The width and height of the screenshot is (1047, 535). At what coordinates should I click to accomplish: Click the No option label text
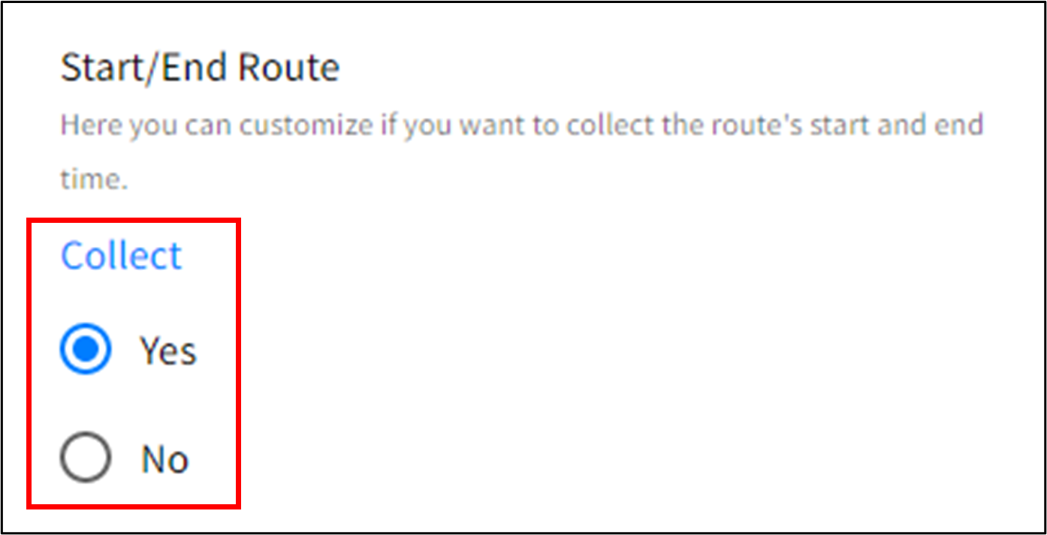pyautogui.click(x=164, y=458)
